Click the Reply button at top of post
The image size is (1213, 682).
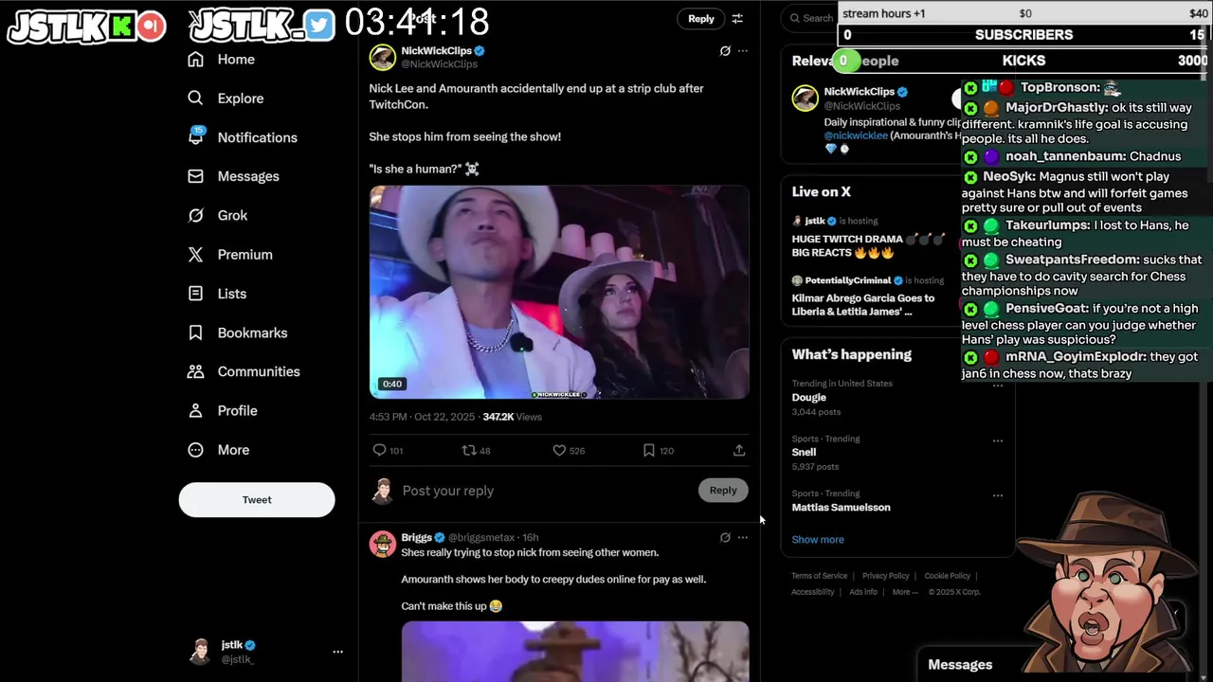(x=701, y=19)
